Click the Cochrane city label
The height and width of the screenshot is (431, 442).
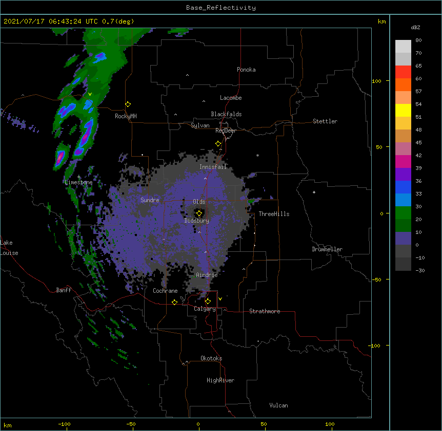(165, 291)
